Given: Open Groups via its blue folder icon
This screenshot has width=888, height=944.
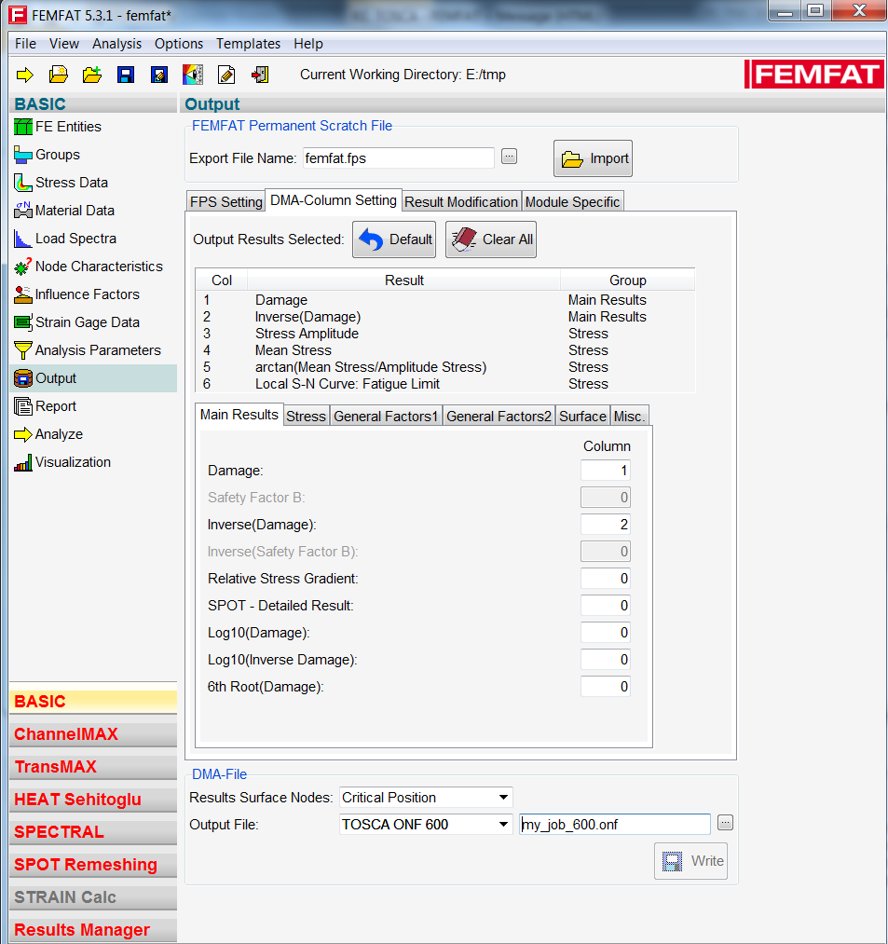Looking at the screenshot, I should (x=23, y=155).
